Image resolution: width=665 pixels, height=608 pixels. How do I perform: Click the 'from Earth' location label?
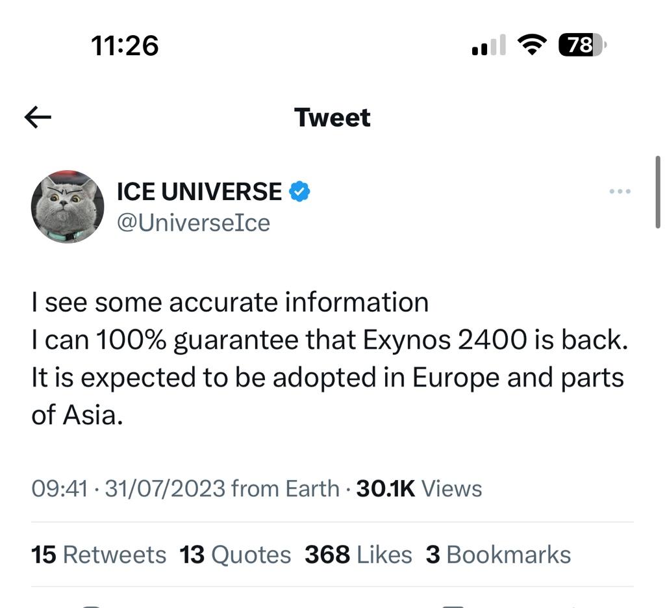point(286,488)
